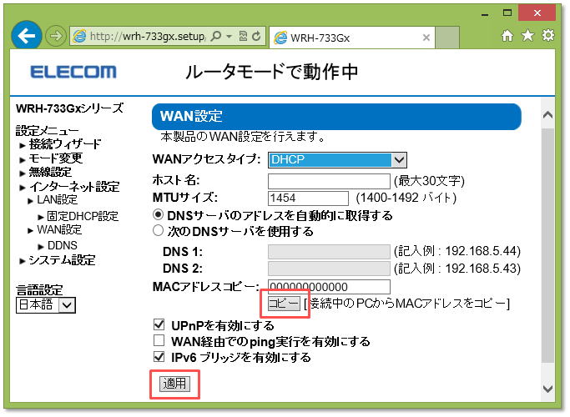Click the scrollbar down arrow
570x417 pixels.
point(547,389)
